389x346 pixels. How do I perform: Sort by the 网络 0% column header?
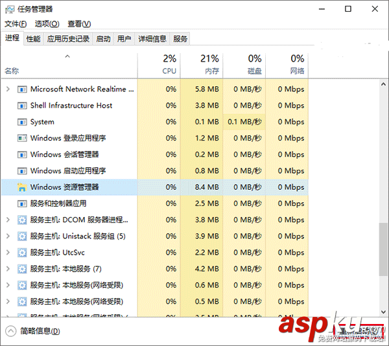point(287,65)
